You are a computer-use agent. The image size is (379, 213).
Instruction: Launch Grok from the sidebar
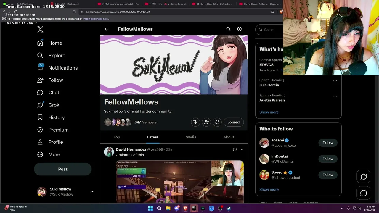(x=48, y=105)
